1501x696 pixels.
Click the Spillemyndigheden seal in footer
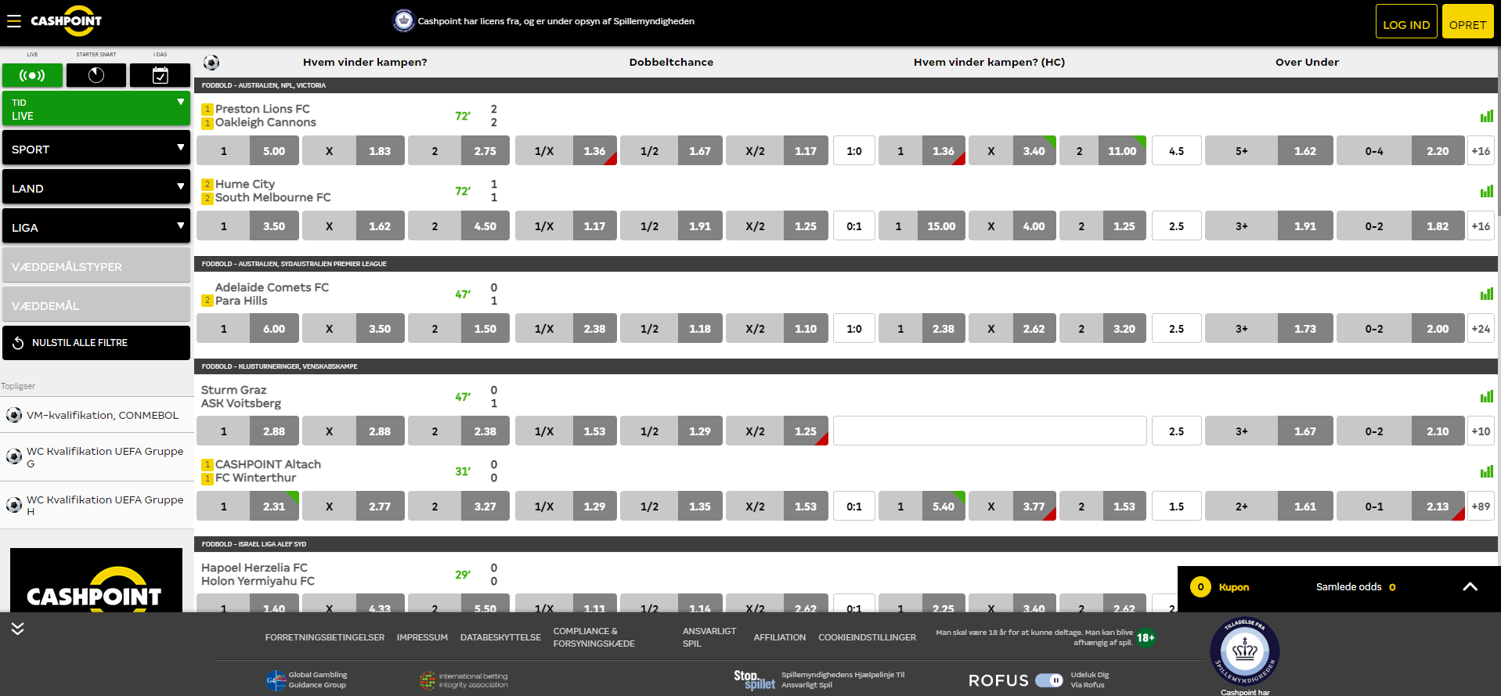(1245, 651)
